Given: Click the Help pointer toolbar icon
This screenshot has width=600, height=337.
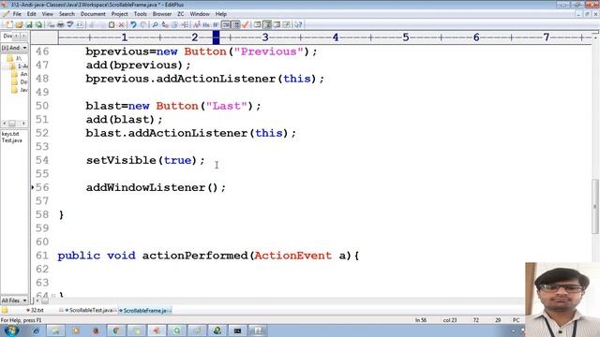Looking at the screenshot, I should coord(298,25).
